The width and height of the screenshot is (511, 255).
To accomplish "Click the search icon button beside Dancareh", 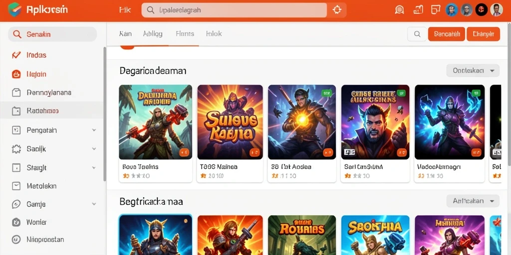I will [417, 34].
